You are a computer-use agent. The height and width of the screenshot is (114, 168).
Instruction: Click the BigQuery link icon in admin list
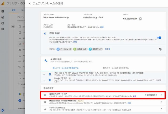20,101
